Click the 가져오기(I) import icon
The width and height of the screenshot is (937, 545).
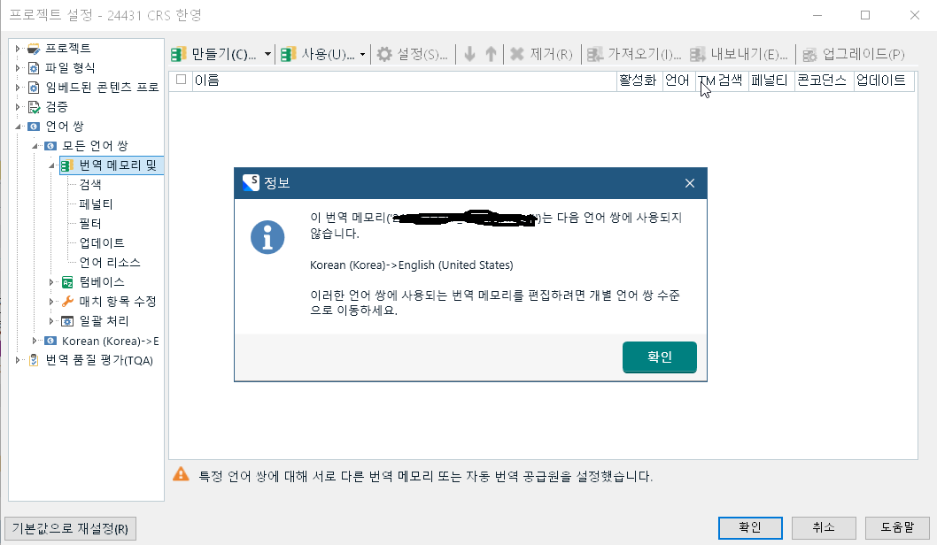595,54
